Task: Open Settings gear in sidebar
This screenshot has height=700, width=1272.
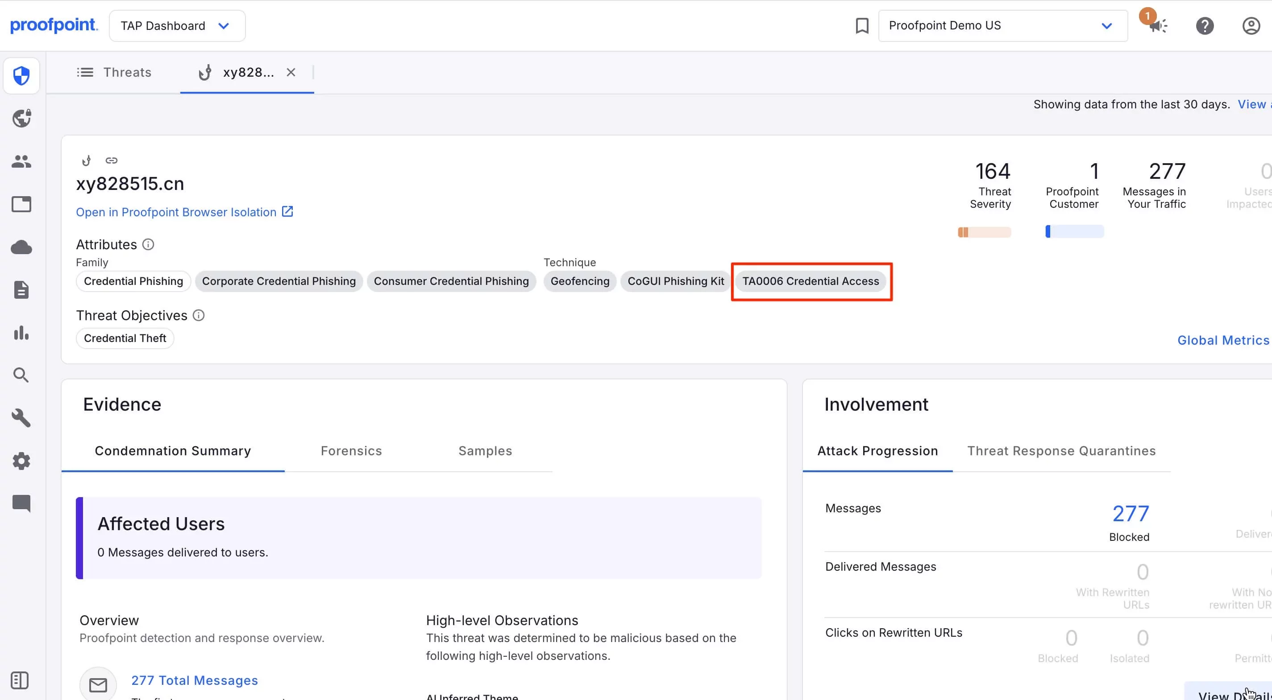Action: tap(21, 460)
